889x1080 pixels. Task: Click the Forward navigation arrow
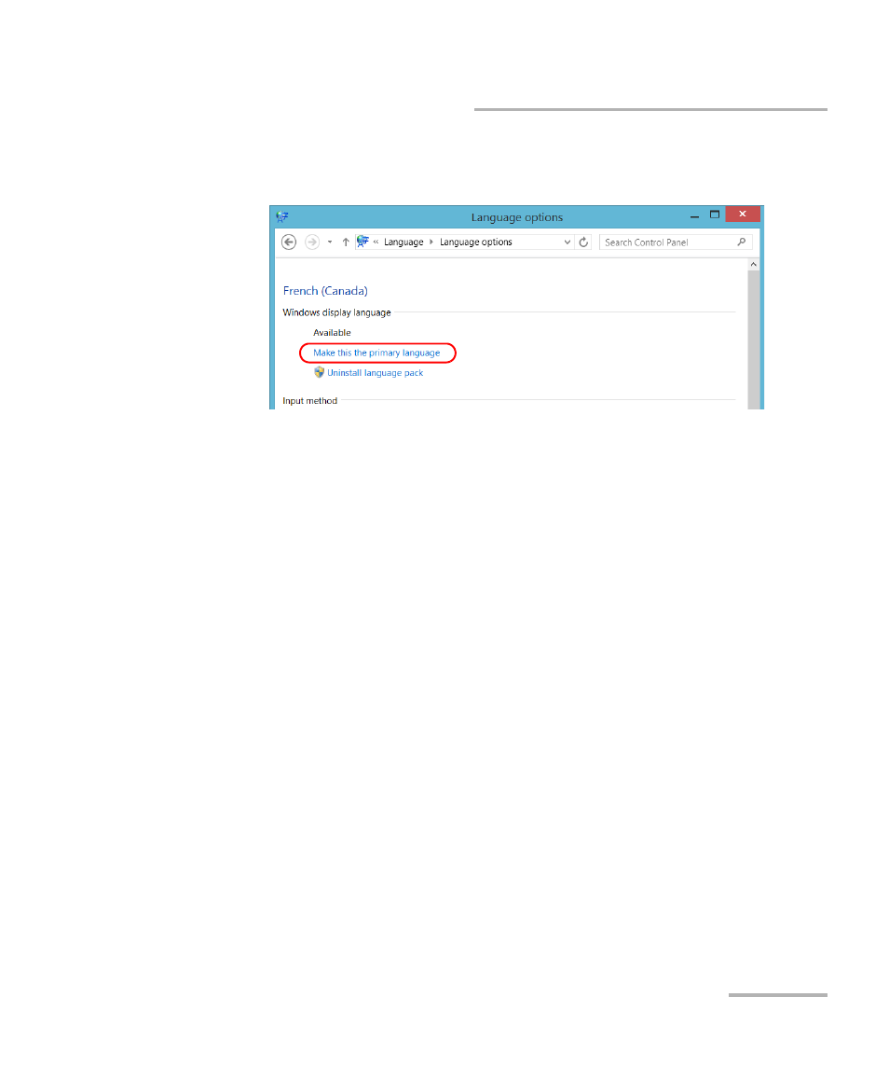(311, 242)
